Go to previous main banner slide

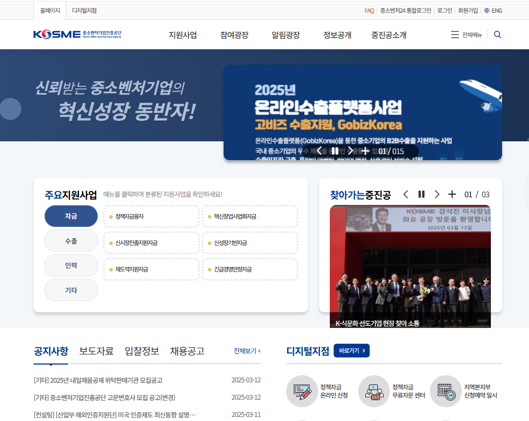pos(319,151)
